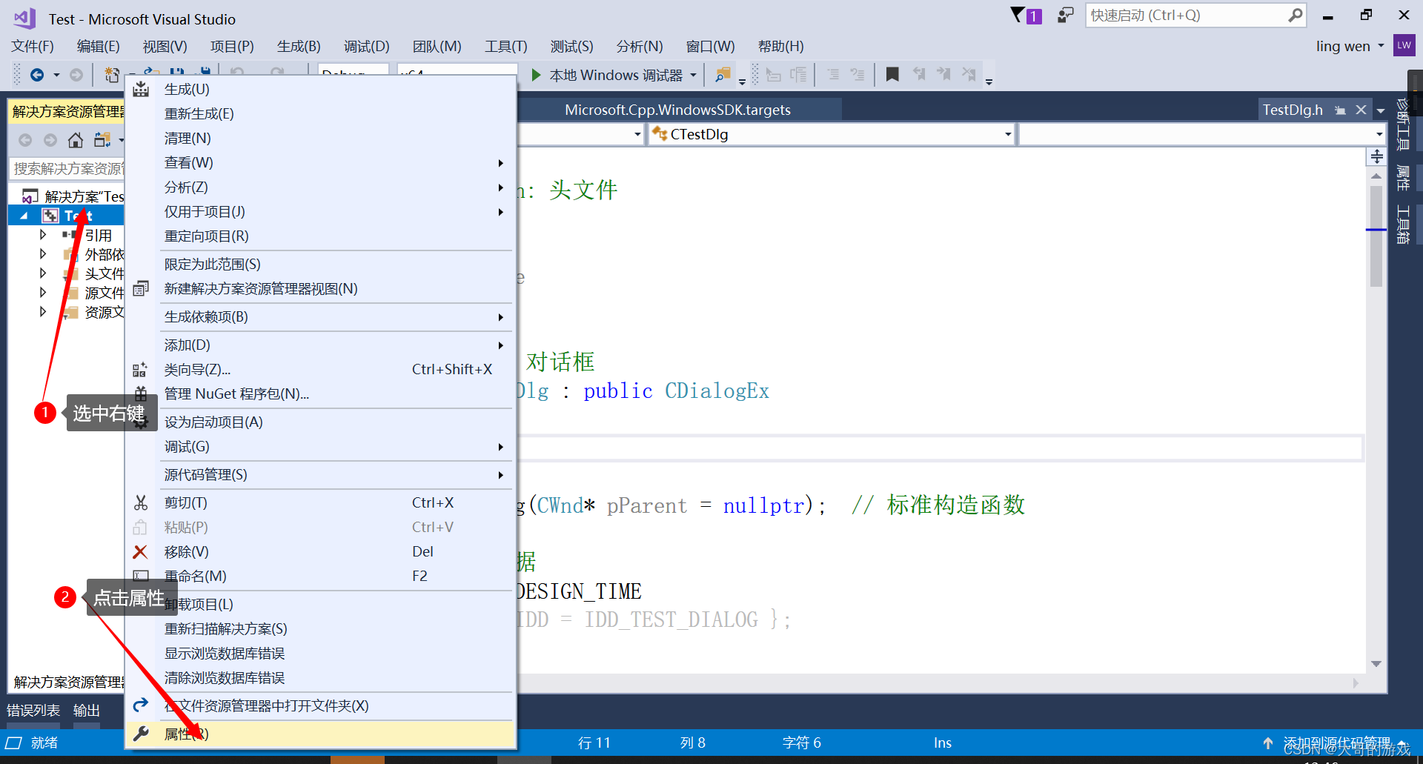Pin the TestDlg.h tab with pin icon
This screenshot has width=1423, height=764.
(x=1340, y=110)
